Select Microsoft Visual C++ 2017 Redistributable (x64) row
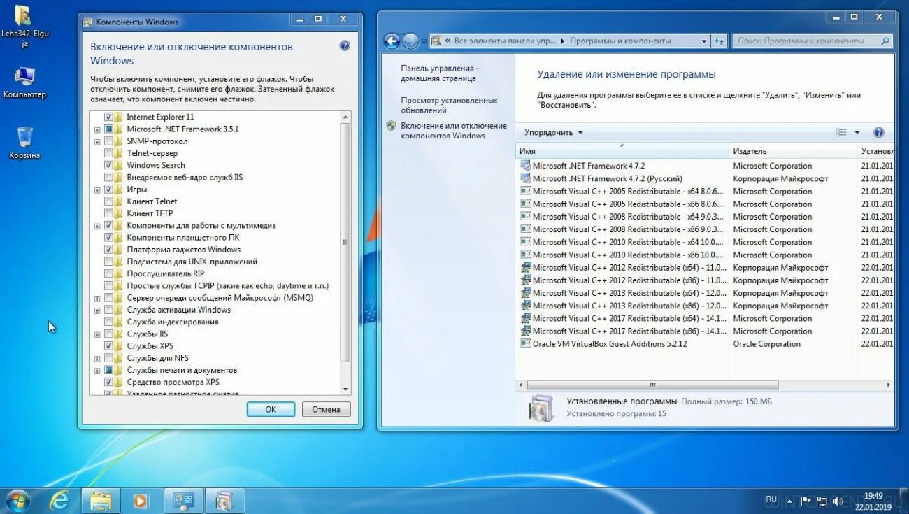Viewport: 909px width, 514px height. 706,318
